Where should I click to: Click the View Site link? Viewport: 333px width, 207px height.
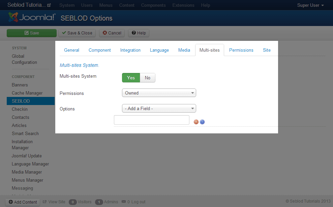point(57,202)
